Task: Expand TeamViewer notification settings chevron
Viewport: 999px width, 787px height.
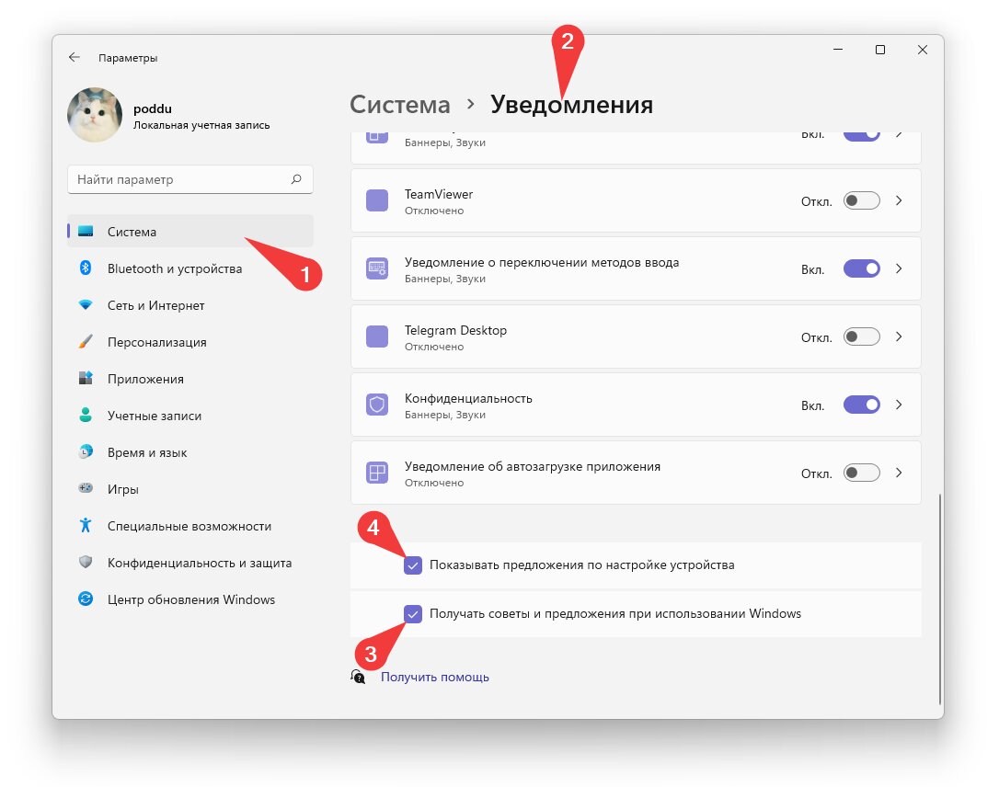Action: point(899,200)
